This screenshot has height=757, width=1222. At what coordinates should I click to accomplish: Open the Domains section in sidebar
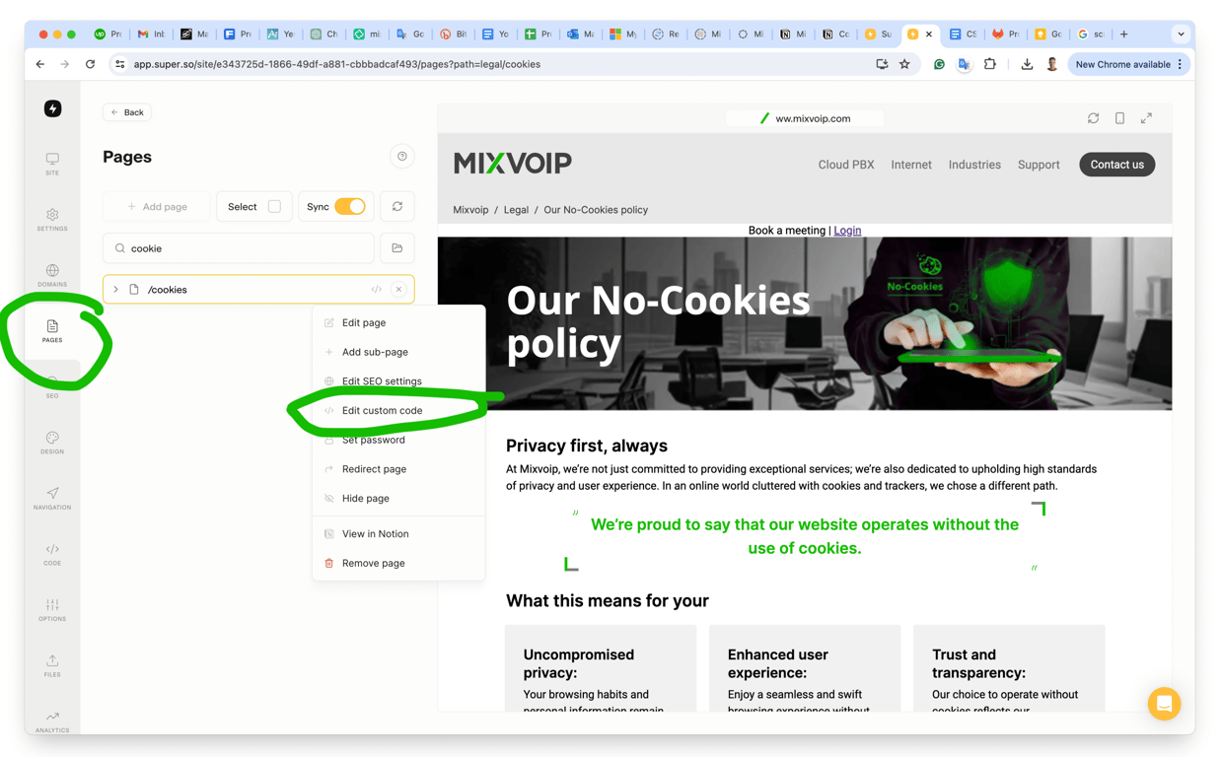pos(52,276)
